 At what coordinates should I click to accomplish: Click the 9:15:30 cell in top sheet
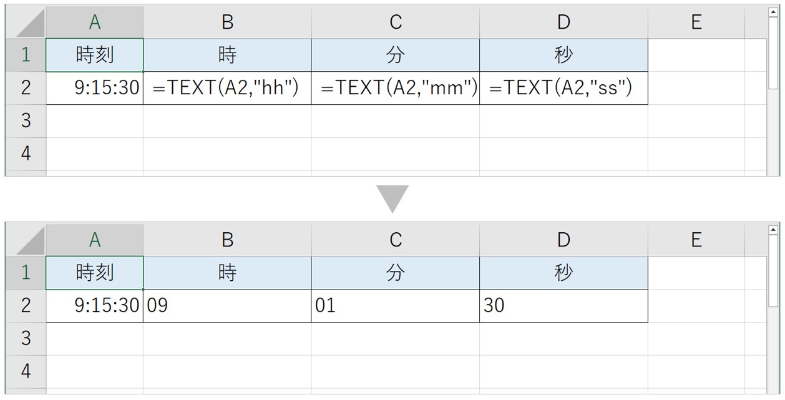point(95,88)
